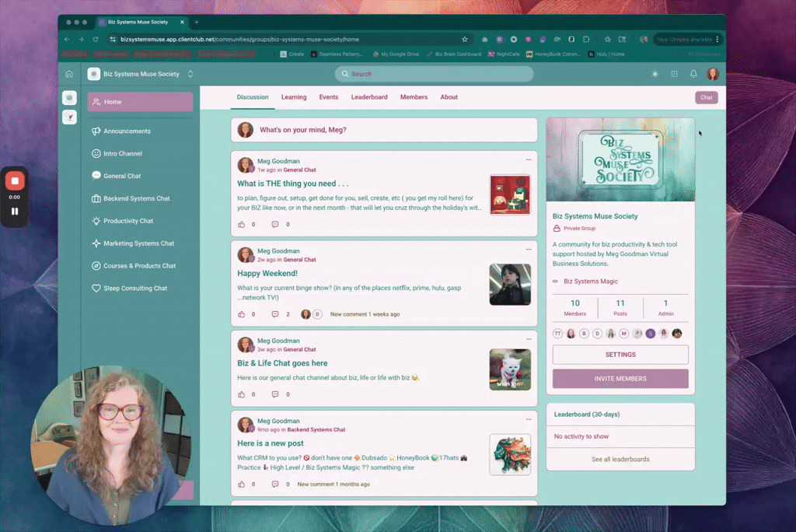Switch to the Members tab
The width and height of the screenshot is (796, 532).
pos(414,97)
